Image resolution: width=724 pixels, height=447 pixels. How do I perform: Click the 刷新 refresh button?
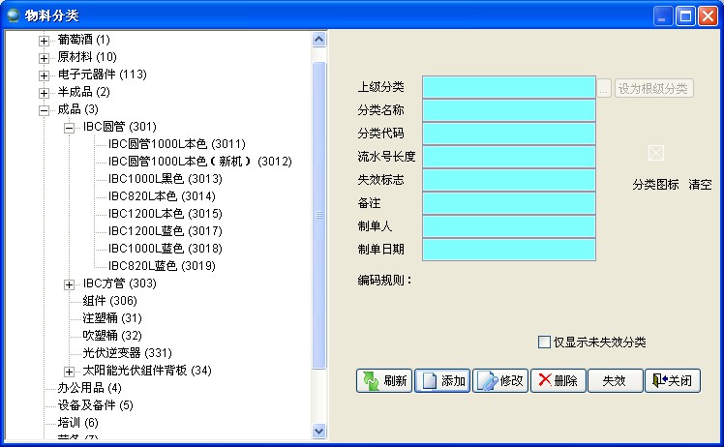(384, 380)
